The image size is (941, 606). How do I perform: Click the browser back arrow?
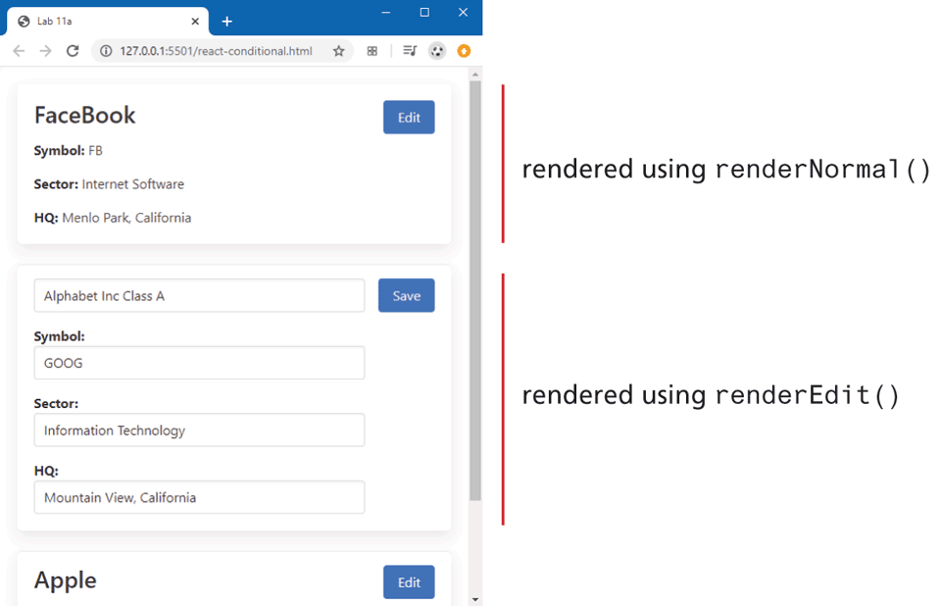point(19,51)
